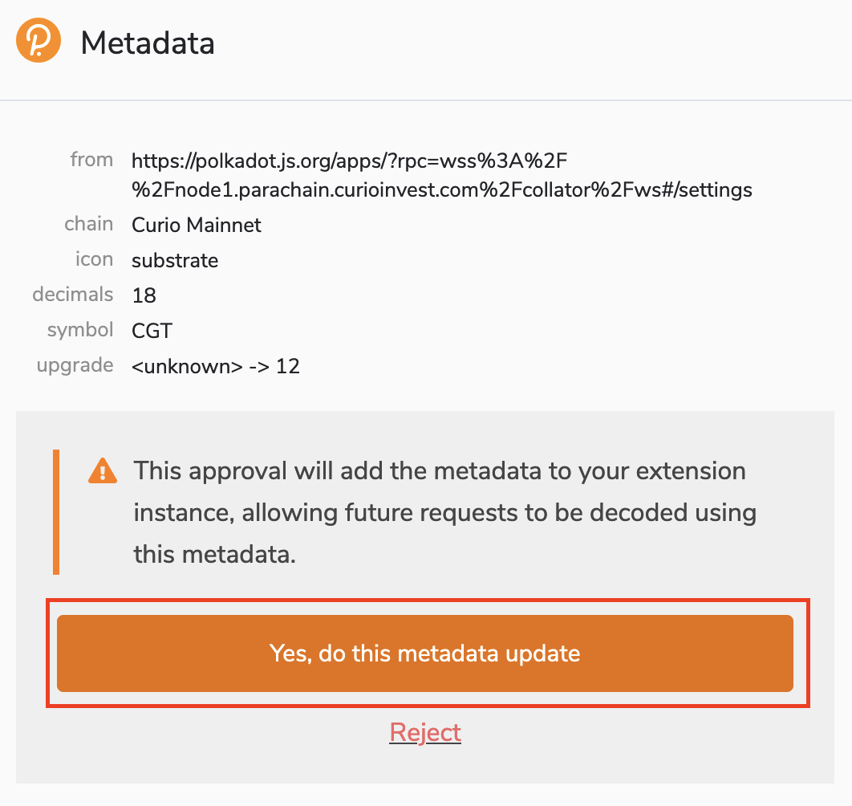Click the orange warning triangle icon
852x806 pixels.
103,471
